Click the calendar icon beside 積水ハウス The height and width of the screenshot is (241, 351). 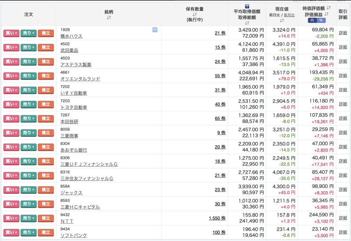[x=155, y=30]
